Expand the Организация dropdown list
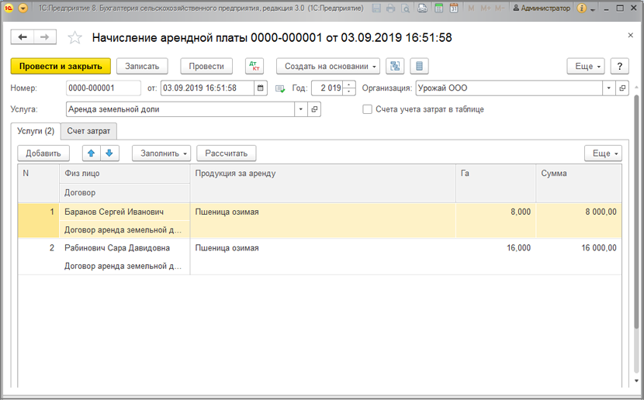This screenshot has height=400, width=644. coord(608,88)
